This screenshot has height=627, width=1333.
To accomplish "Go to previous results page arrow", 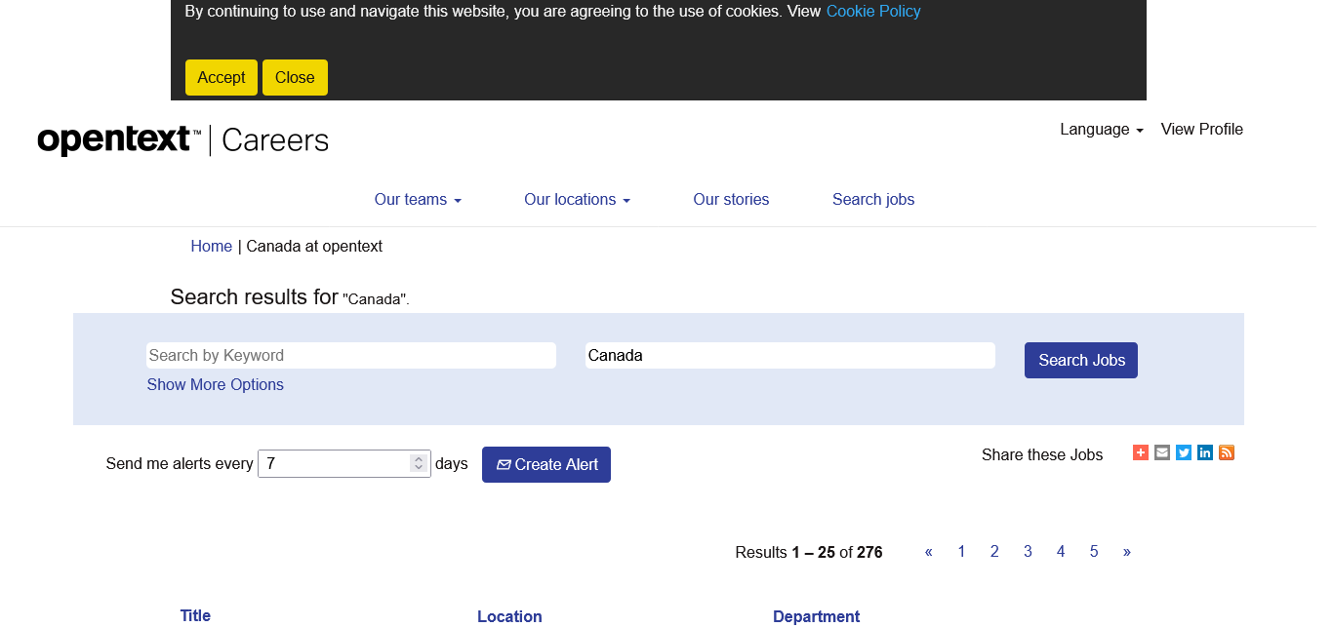I will [x=928, y=552].
